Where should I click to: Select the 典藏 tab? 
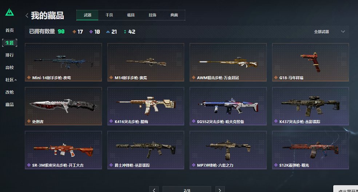click(x=174, y=15)
